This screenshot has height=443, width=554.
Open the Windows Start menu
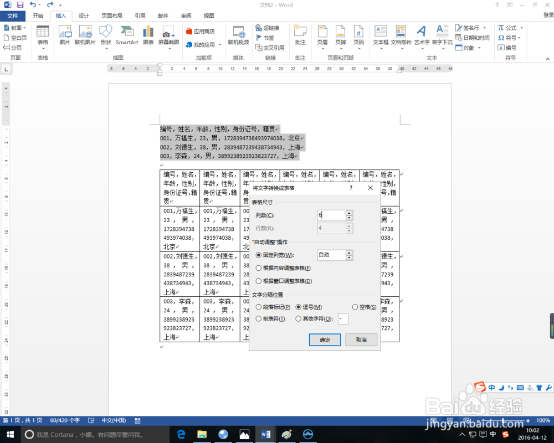[x=10, y=435]
